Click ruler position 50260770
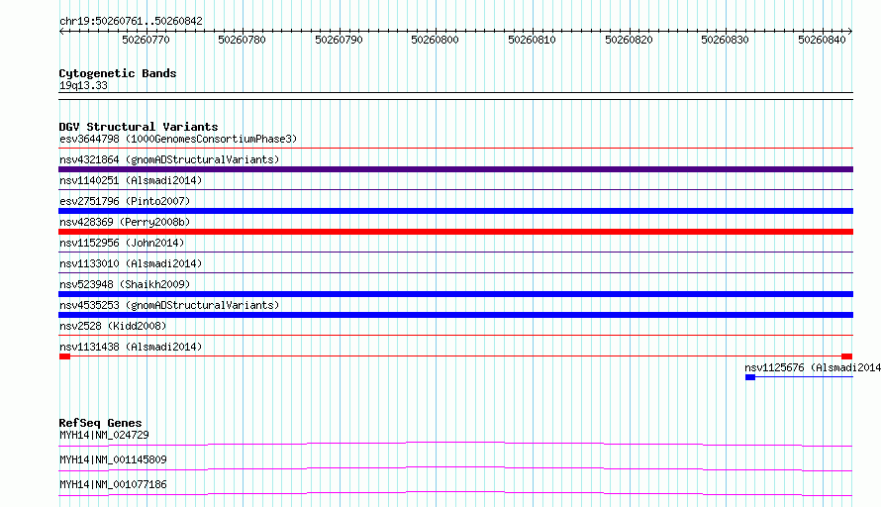The width and height of the screenshot is (881, 507). pos(146,40)
